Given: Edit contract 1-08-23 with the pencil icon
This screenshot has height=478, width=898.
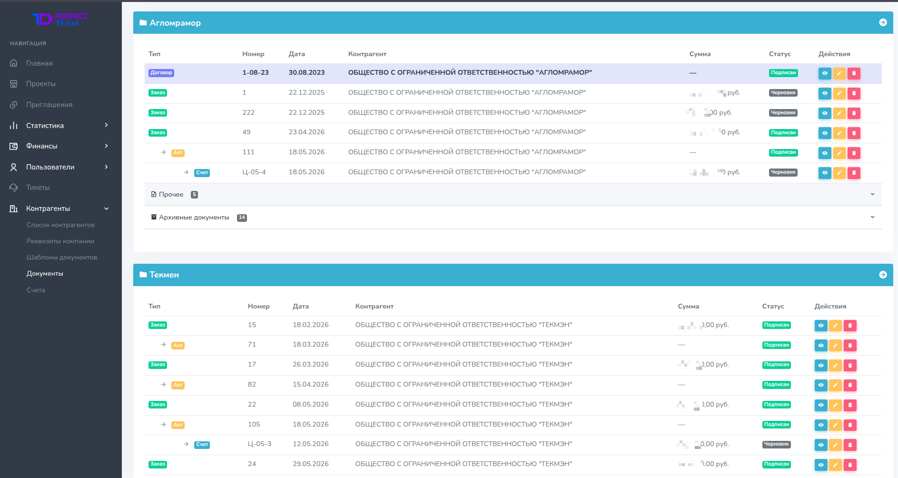Looking at the screenshot, I should [839, 73].
